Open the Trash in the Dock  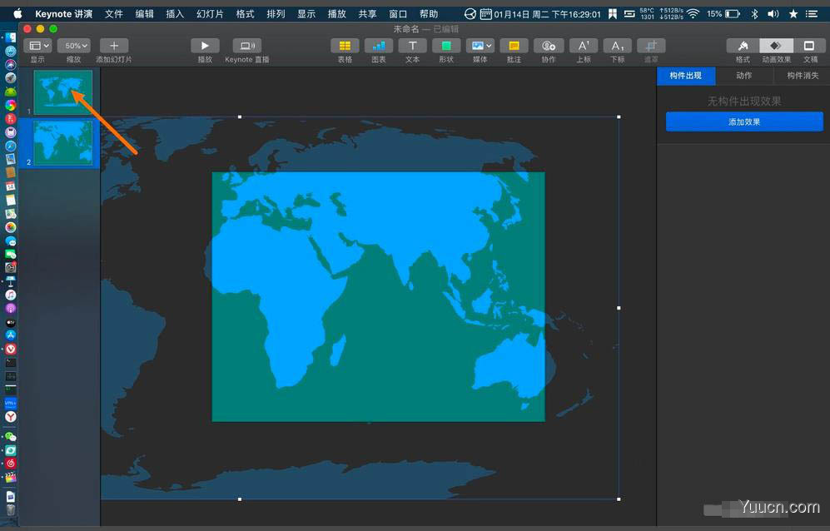11,510
